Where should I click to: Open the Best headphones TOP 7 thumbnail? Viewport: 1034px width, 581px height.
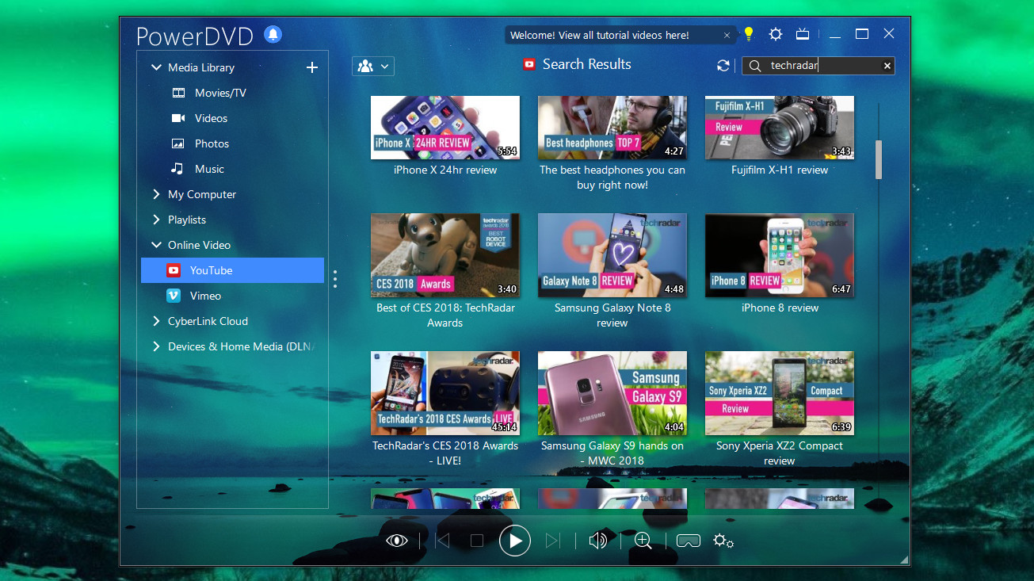click(x=612, y=128)
